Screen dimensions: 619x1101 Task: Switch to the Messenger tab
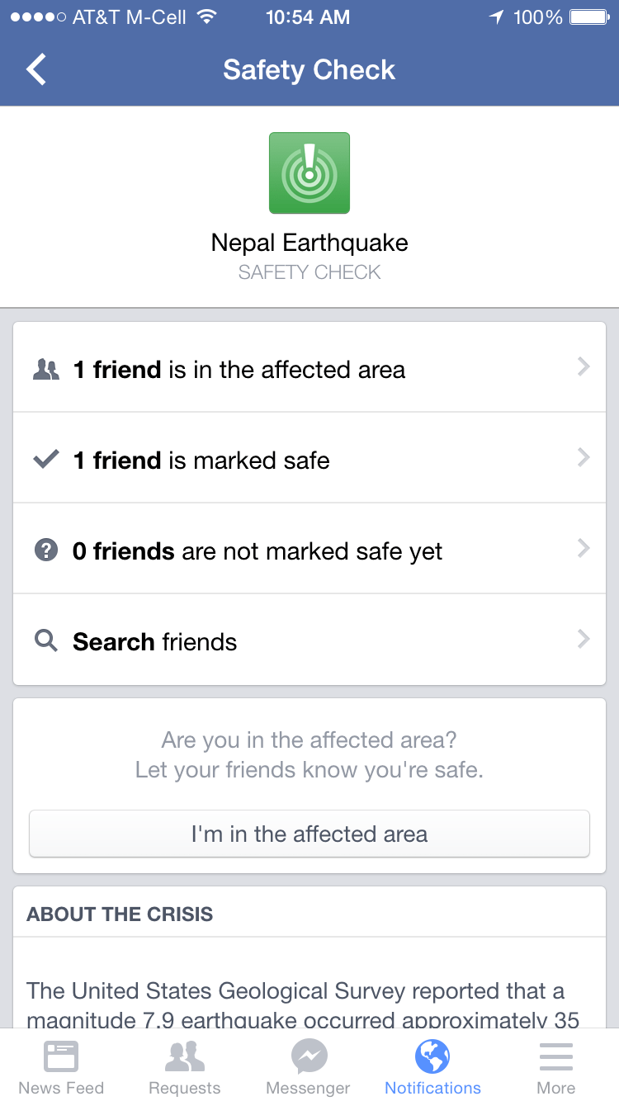click(309, 1067)
